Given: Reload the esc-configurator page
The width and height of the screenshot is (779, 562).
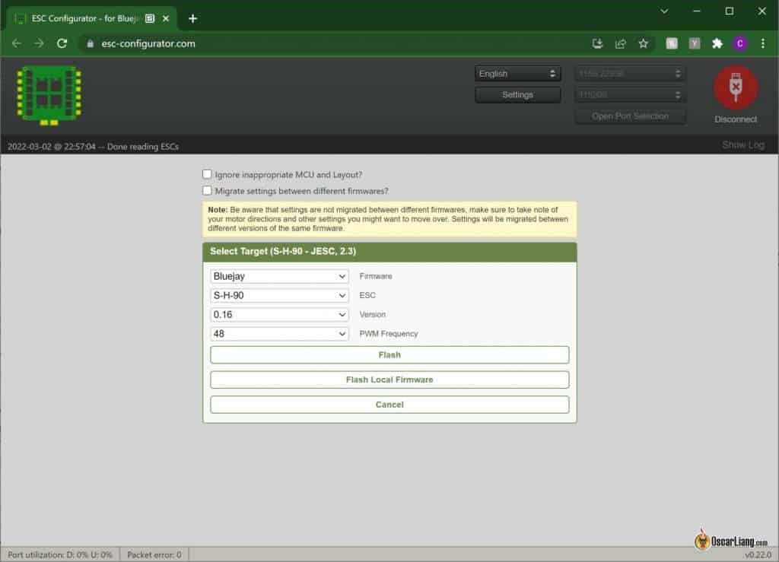Looking at the screenshot, I should coord(62,43).
